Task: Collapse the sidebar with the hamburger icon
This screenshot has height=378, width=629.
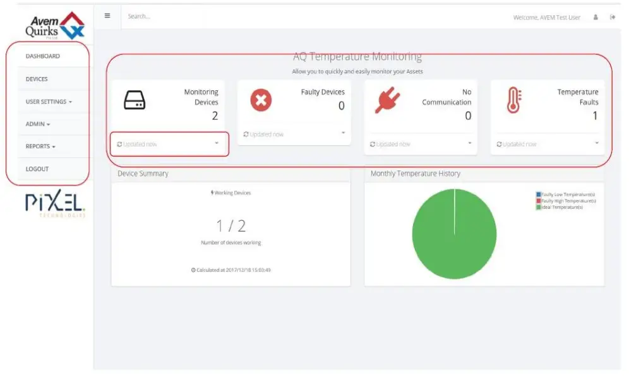Action: coord(107,16)
